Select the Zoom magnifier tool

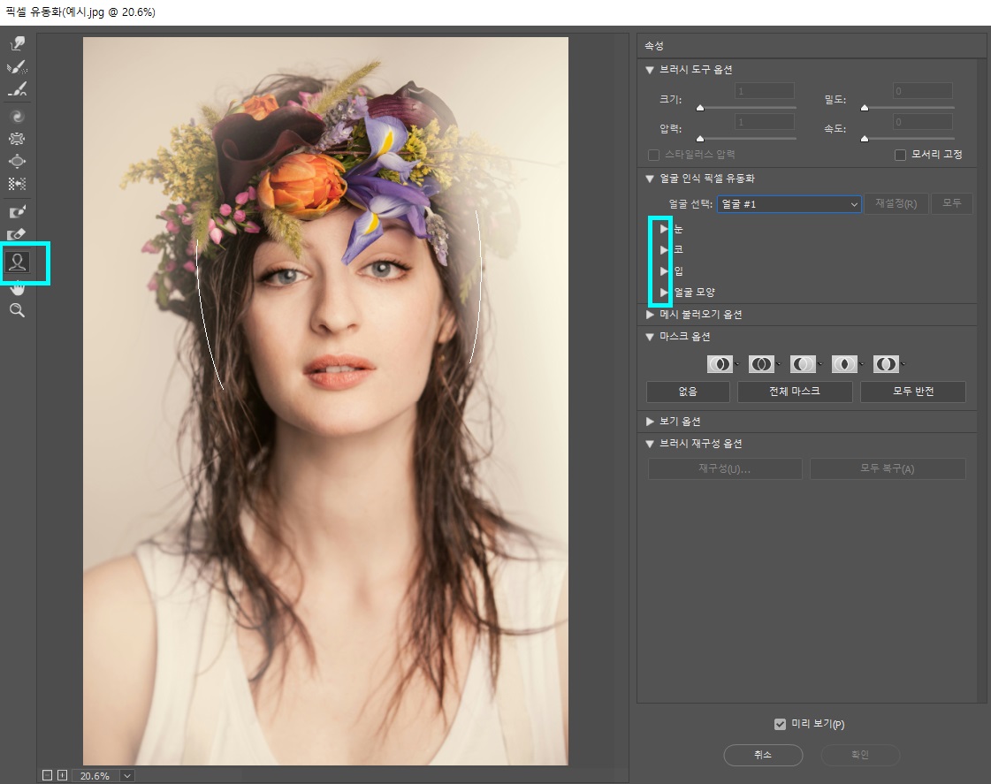pos(17,310)
